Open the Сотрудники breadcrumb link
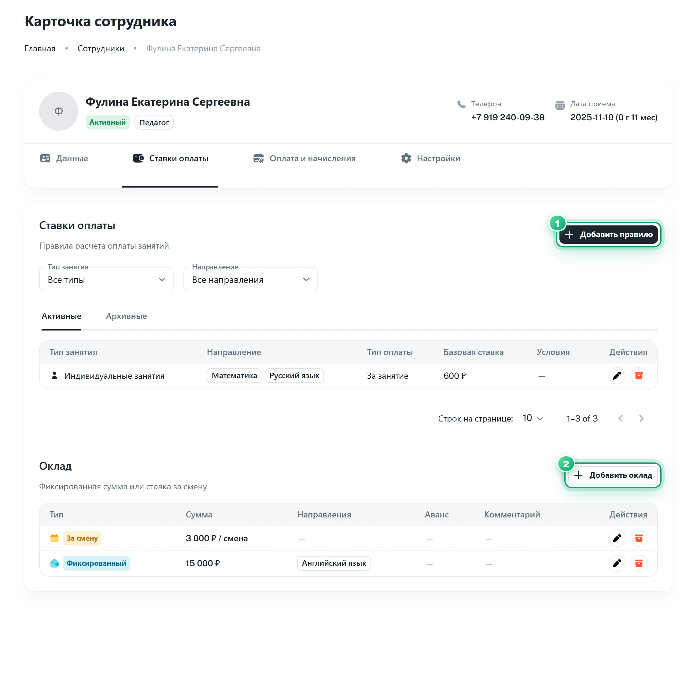The height and width of the screenshot is (694, 697). (101, 48)
